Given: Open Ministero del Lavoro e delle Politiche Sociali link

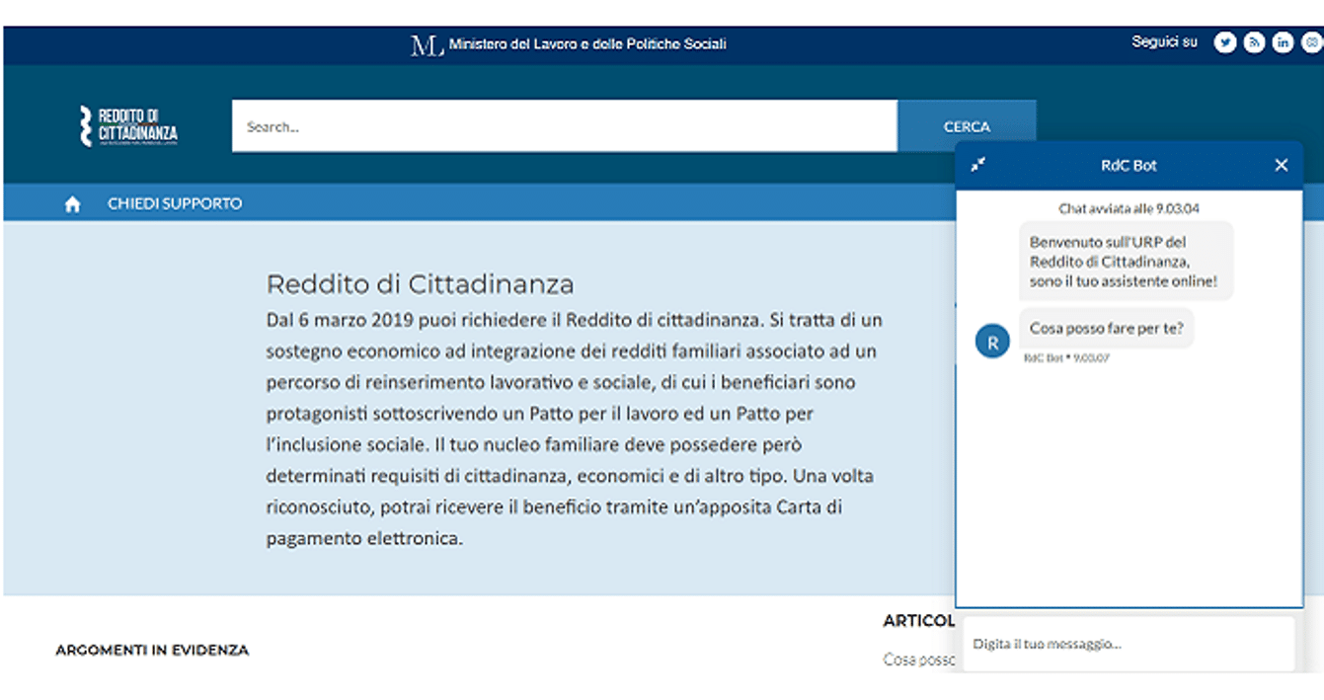Looking at the screenshot, I should click(587, 44).
